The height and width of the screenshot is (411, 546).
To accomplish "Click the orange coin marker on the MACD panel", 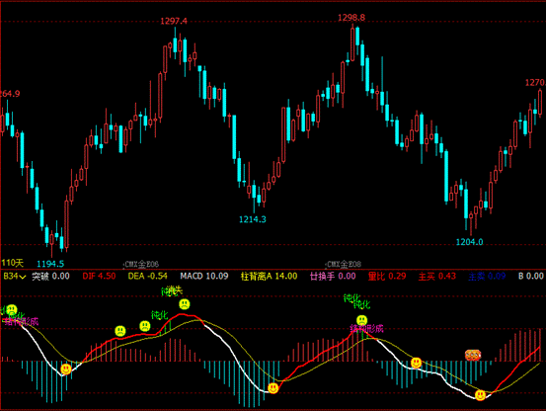I will [x=473, y=355].
